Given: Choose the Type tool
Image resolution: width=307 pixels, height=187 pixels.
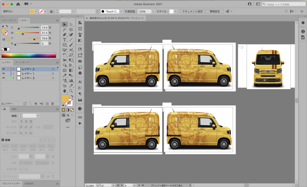Looking at the screenshot, I should click(64, 40).
